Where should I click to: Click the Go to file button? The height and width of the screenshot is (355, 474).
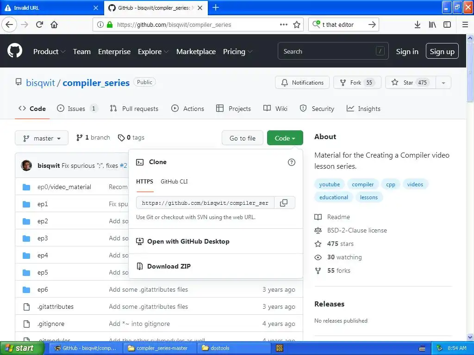coord(243,138)
